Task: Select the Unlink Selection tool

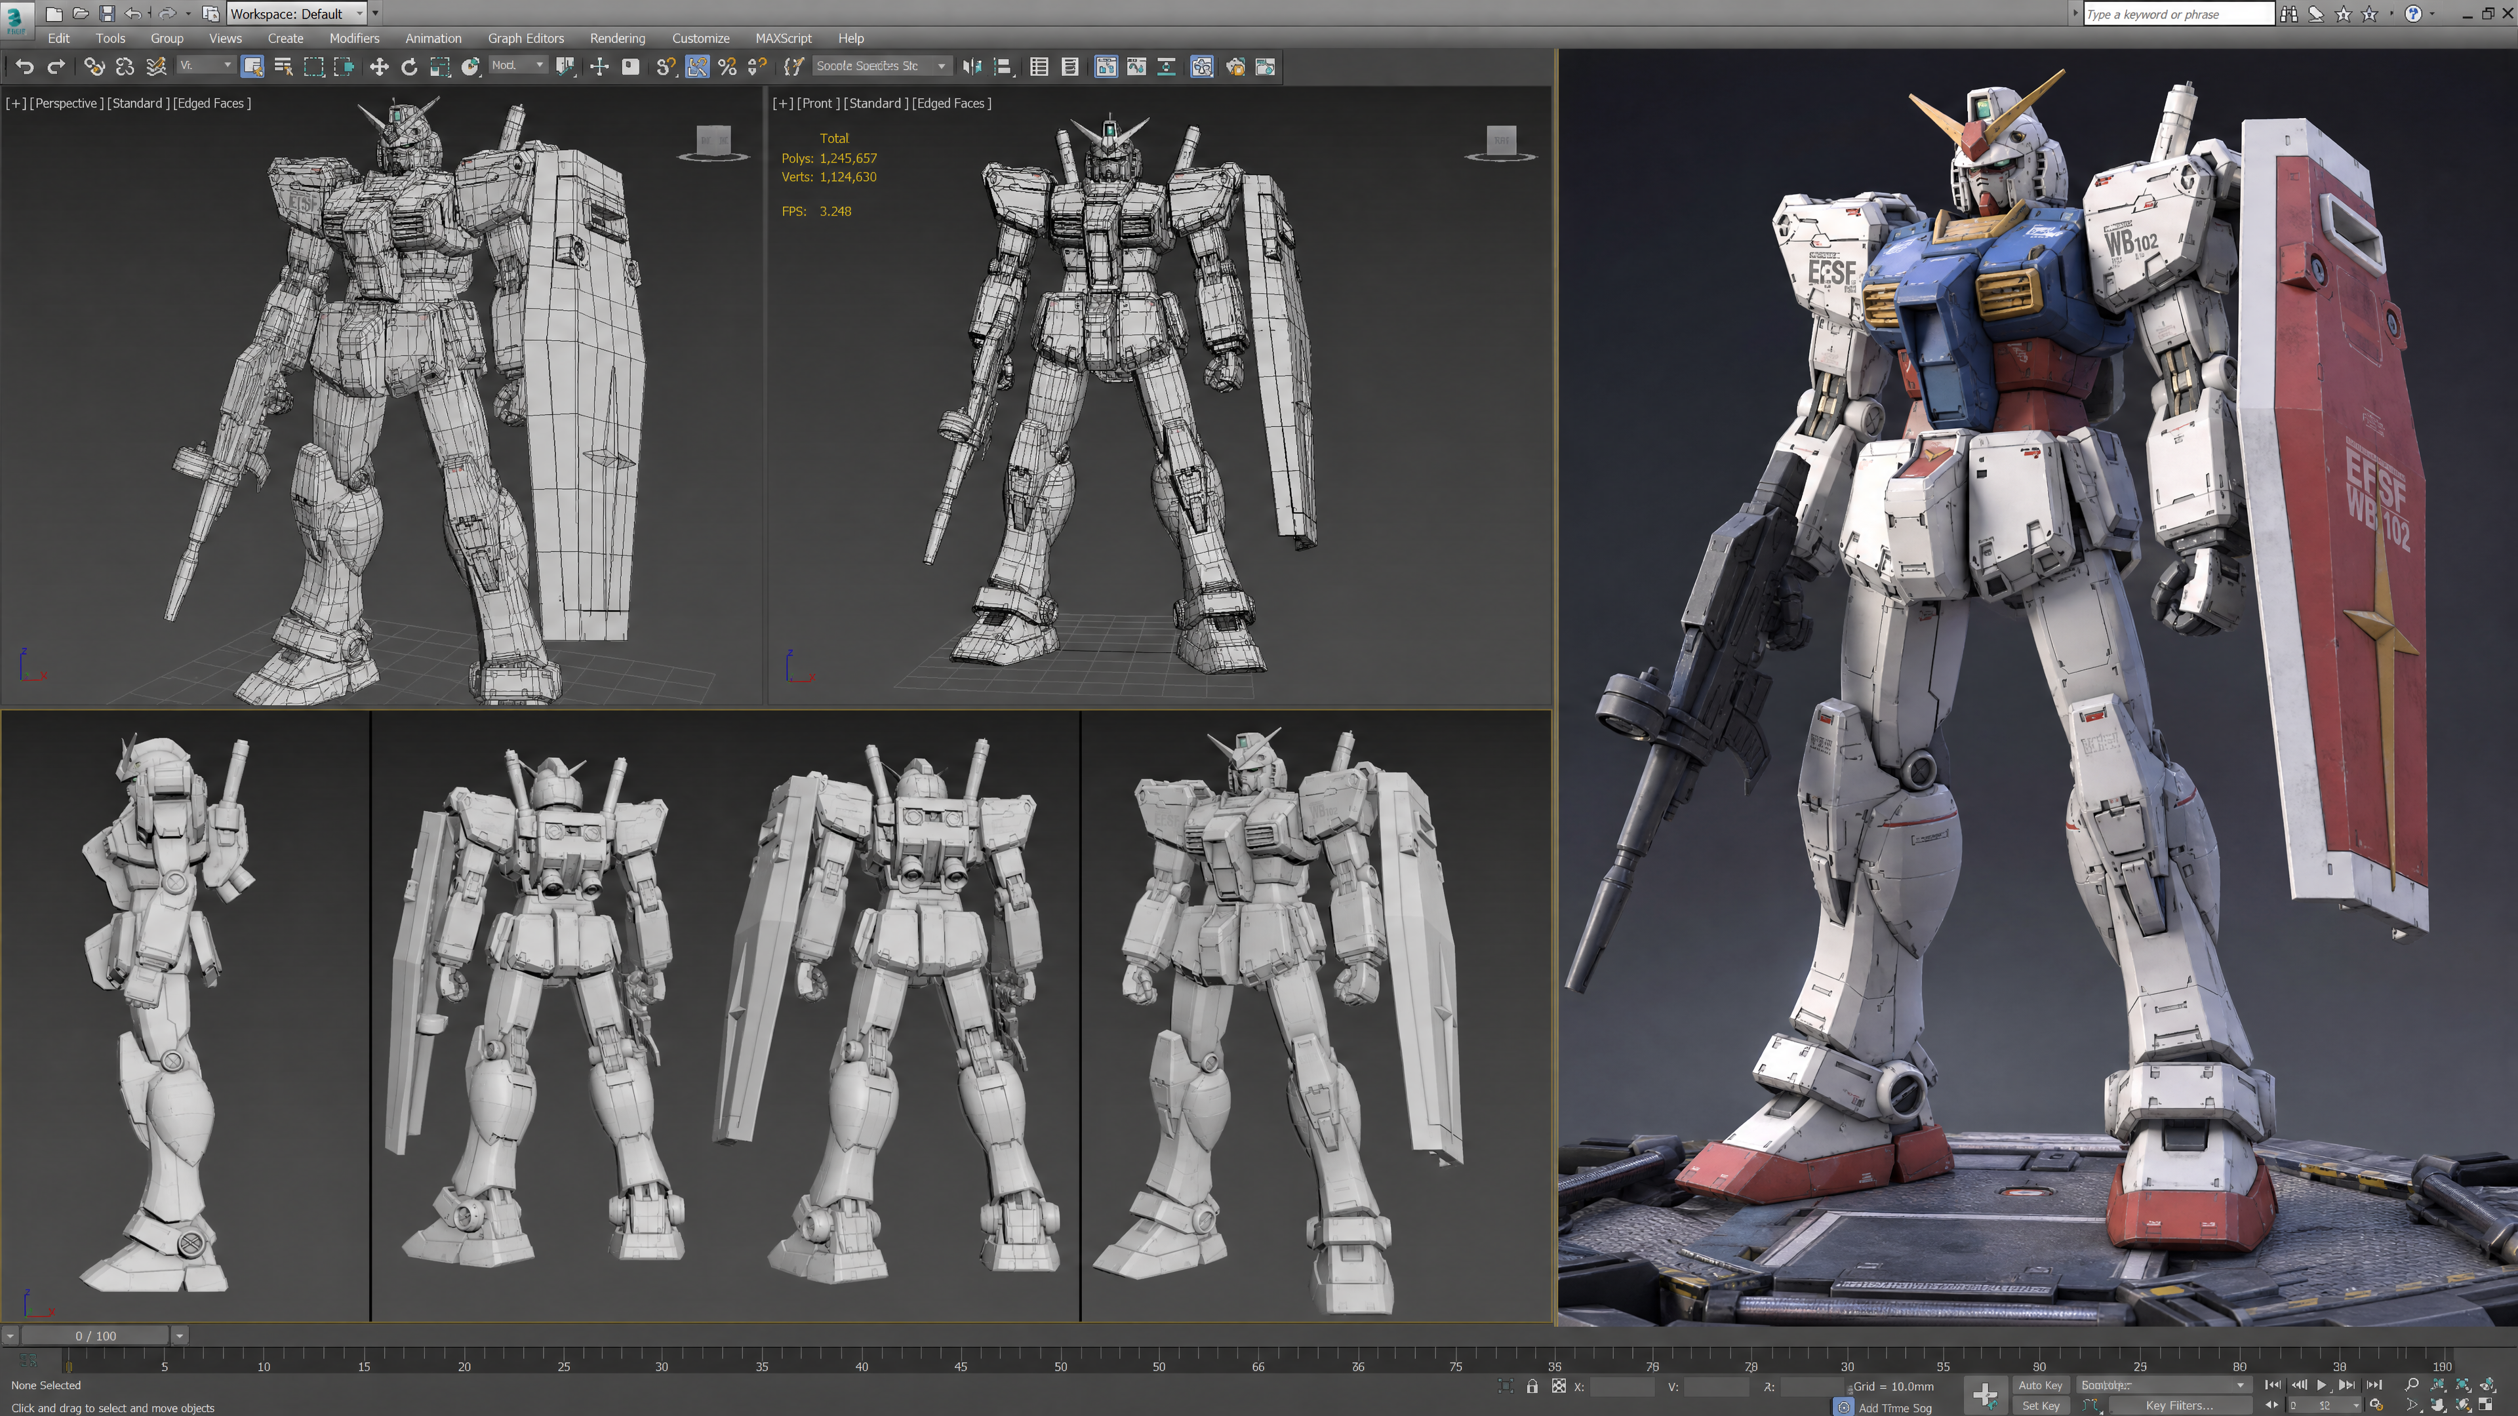Action: [124, 66]
